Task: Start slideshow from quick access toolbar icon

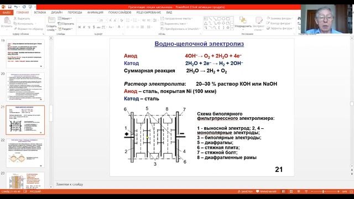Action: [30, 7]
